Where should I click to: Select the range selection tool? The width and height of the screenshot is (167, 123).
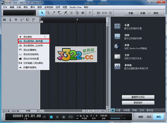48,13
